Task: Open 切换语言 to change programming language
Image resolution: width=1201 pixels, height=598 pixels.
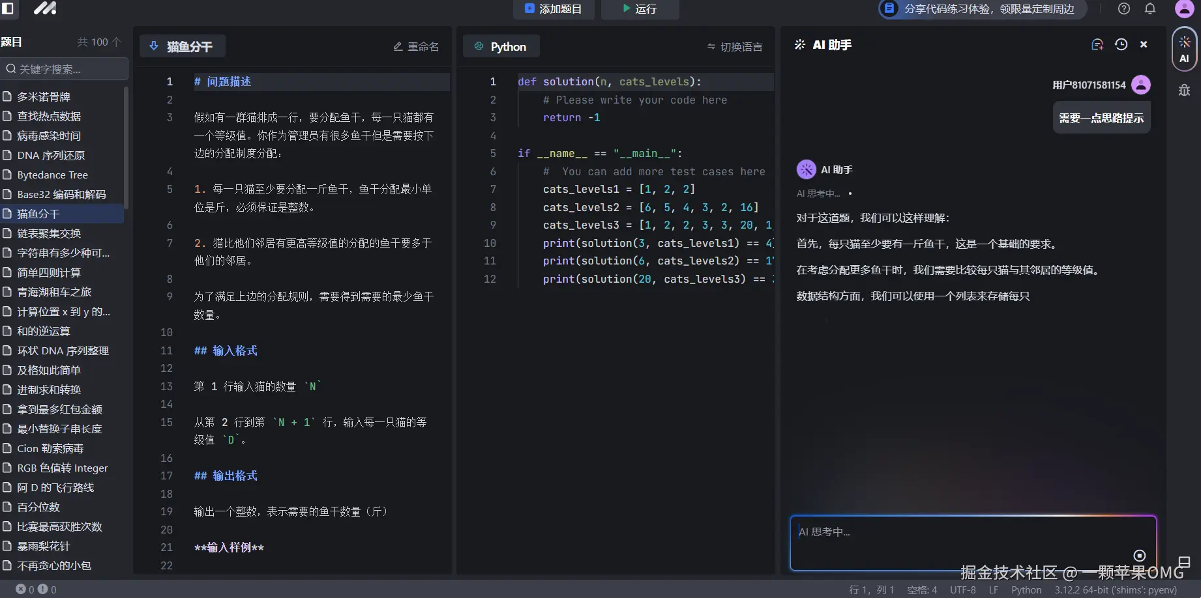Action: [x=734, y=46]
